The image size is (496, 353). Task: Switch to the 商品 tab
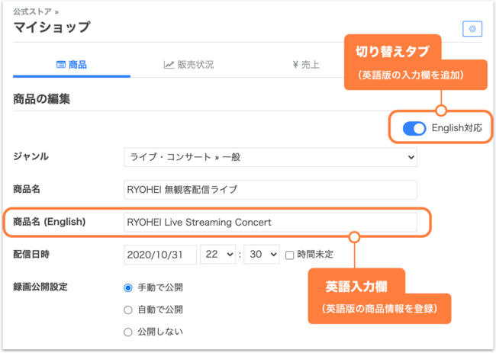tap(72, 65)
